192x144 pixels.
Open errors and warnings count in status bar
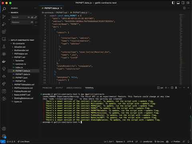11,142
